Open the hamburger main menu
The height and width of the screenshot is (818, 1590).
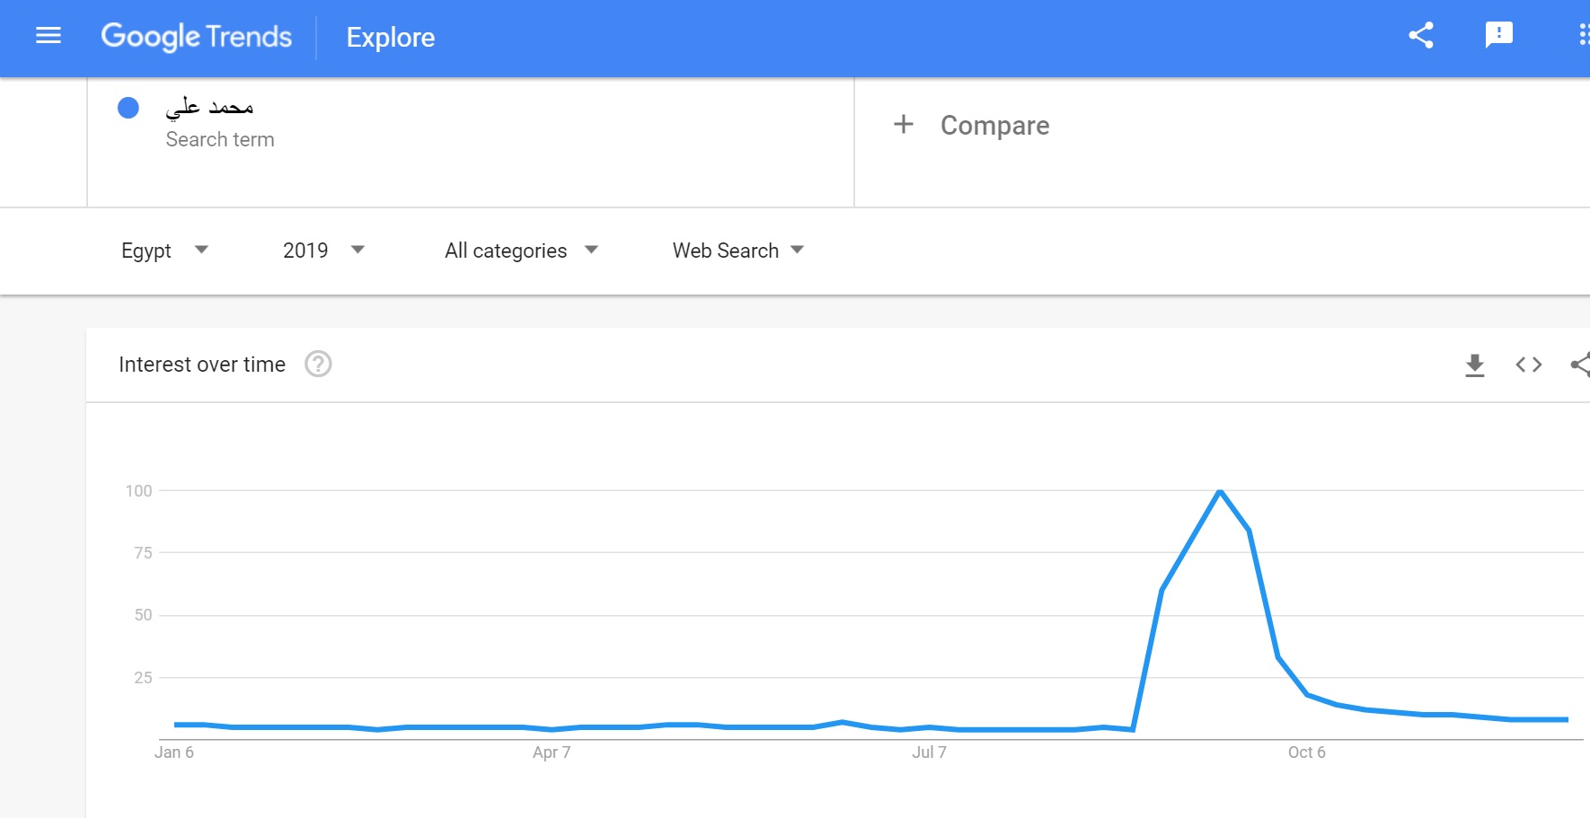49,36
